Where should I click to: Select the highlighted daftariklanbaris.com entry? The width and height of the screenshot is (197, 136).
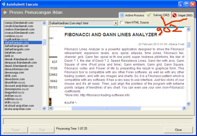pos(23,43)
